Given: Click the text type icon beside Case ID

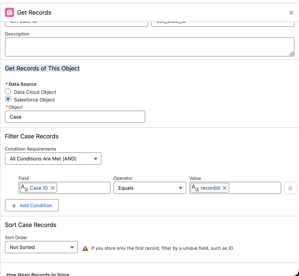Looking at the screenshot, I should click(x=25, y=188).
